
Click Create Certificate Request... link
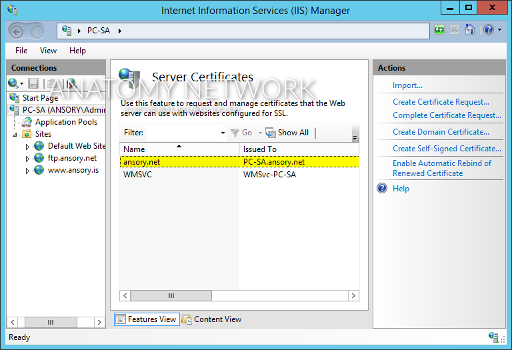441,102
